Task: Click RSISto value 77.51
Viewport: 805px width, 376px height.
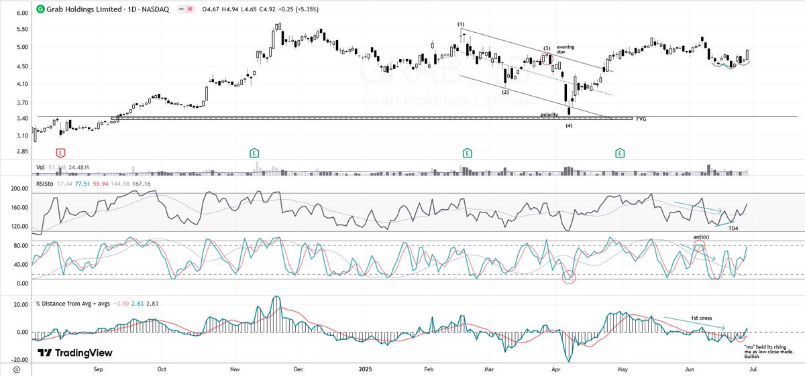Action: point(84,183)
